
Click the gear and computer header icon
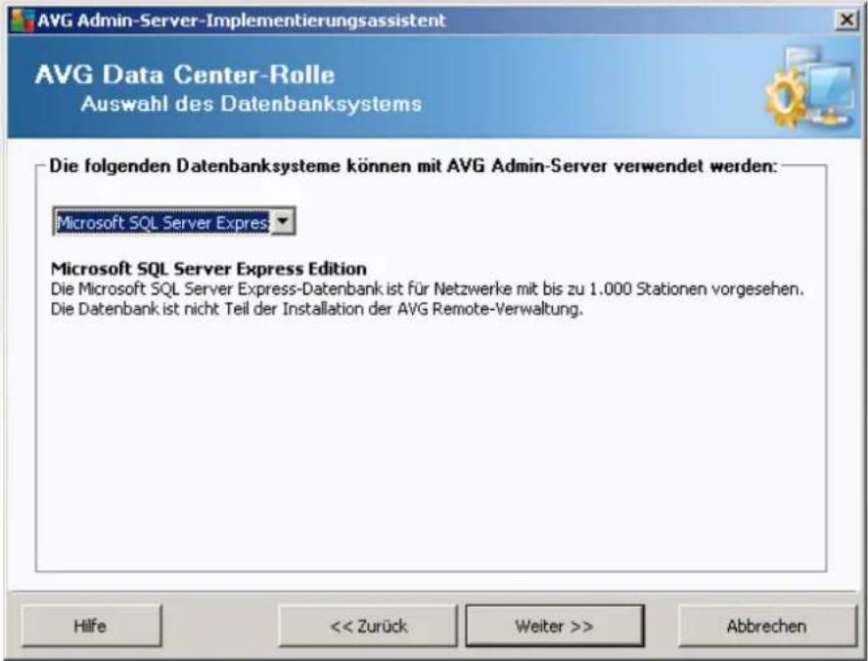click(811, 87)
